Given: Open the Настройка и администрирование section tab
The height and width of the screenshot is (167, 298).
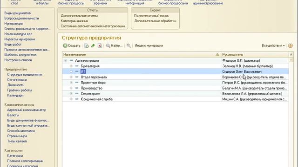Looking at the screenshot, I should 208,2.
